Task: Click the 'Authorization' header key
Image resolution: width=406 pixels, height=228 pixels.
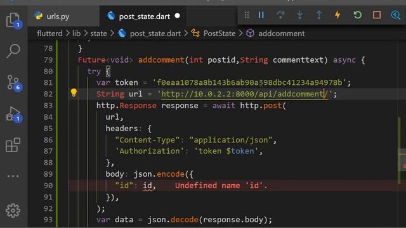Action: click(x=150, y=151)
